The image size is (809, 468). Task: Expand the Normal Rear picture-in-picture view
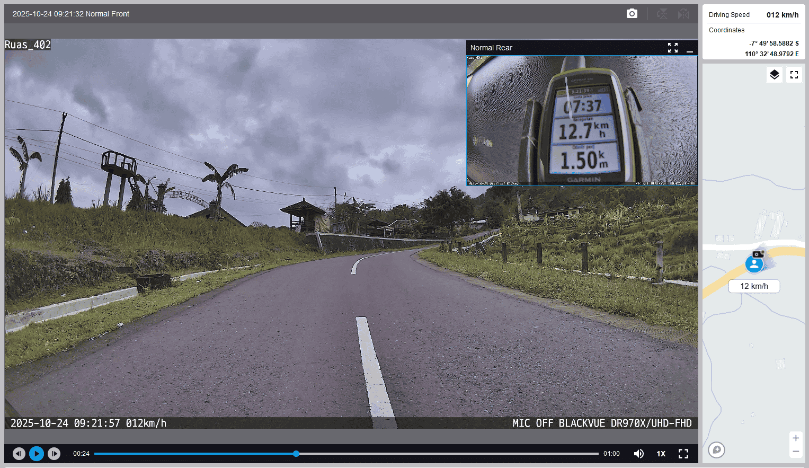[x=672, y=48]
